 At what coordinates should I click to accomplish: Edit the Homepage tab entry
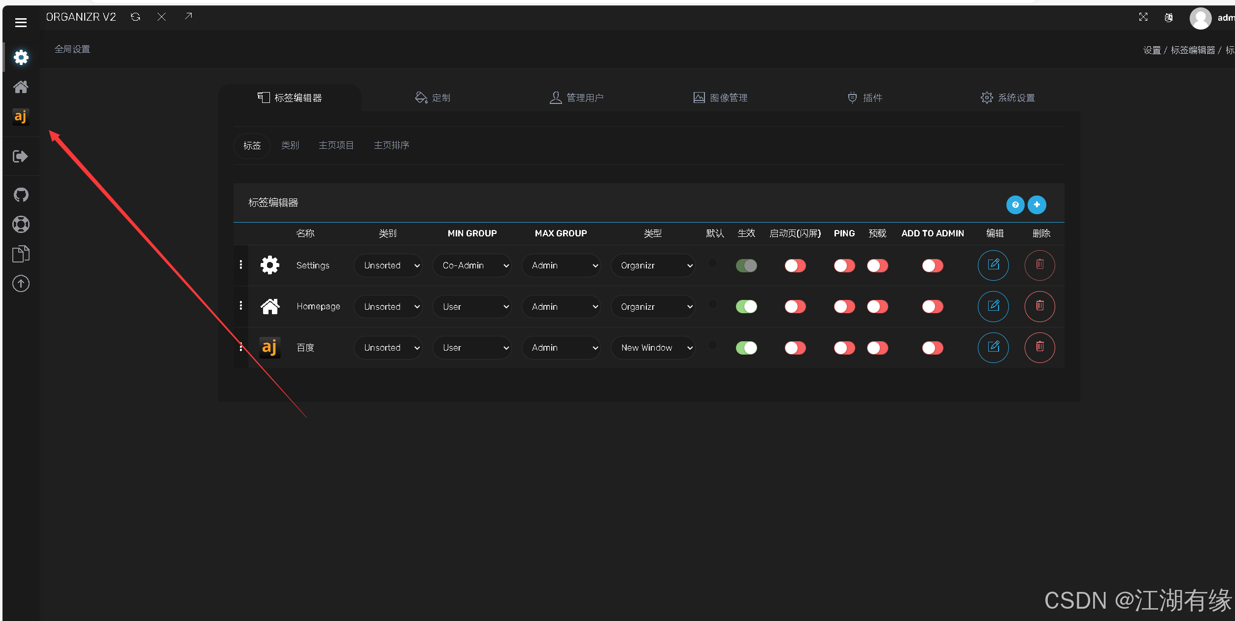click(993, 306)
